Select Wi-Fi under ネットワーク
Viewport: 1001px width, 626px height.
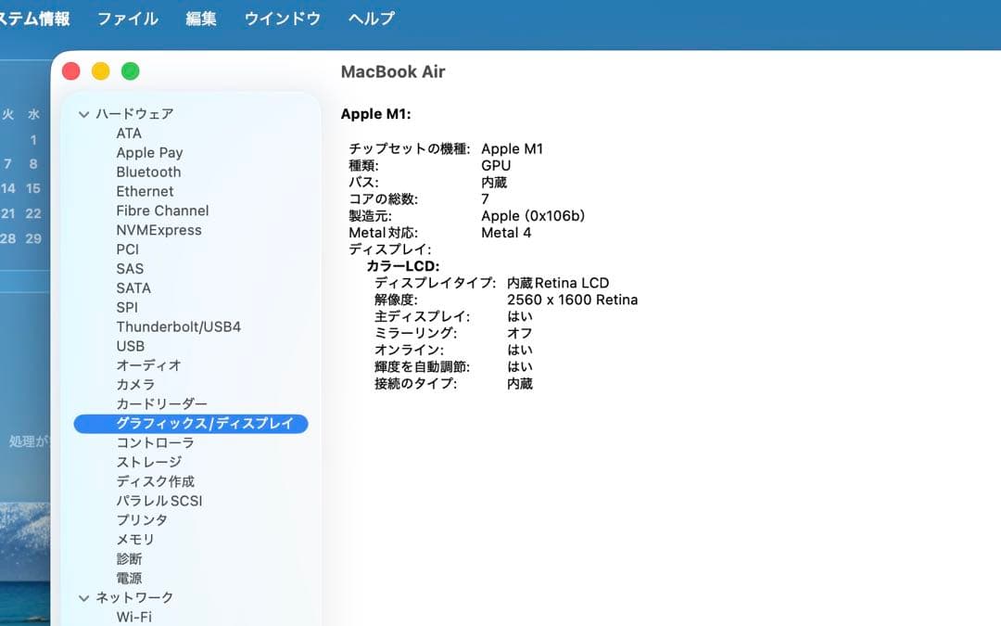[135, 617]
